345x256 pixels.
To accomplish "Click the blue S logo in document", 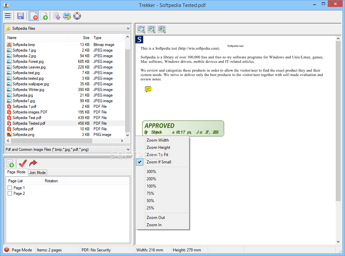I will pos(139,39).
